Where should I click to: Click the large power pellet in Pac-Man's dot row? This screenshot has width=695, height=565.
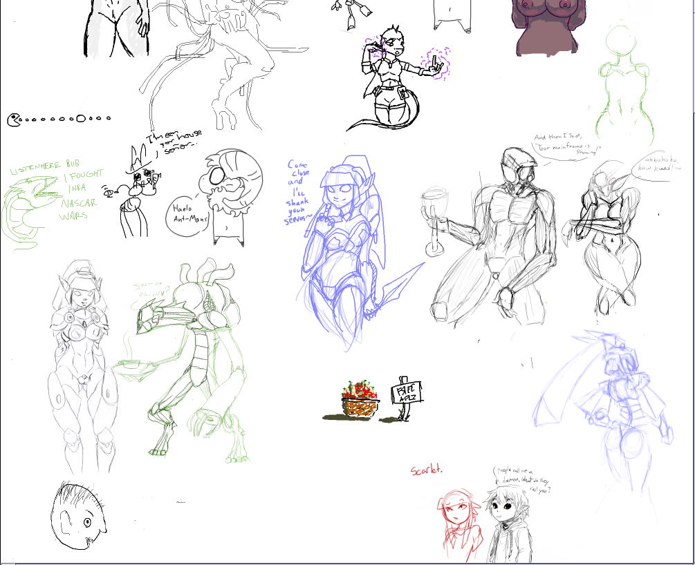coord(82,119)
